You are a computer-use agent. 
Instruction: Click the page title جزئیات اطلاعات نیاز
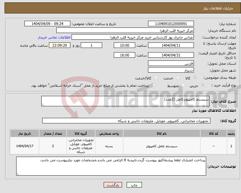click(x=218, y=8)
